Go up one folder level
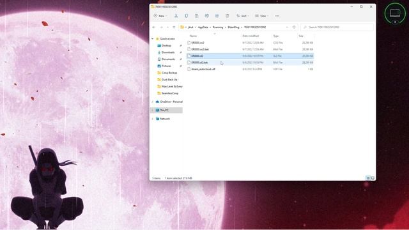 pos(174,27)
